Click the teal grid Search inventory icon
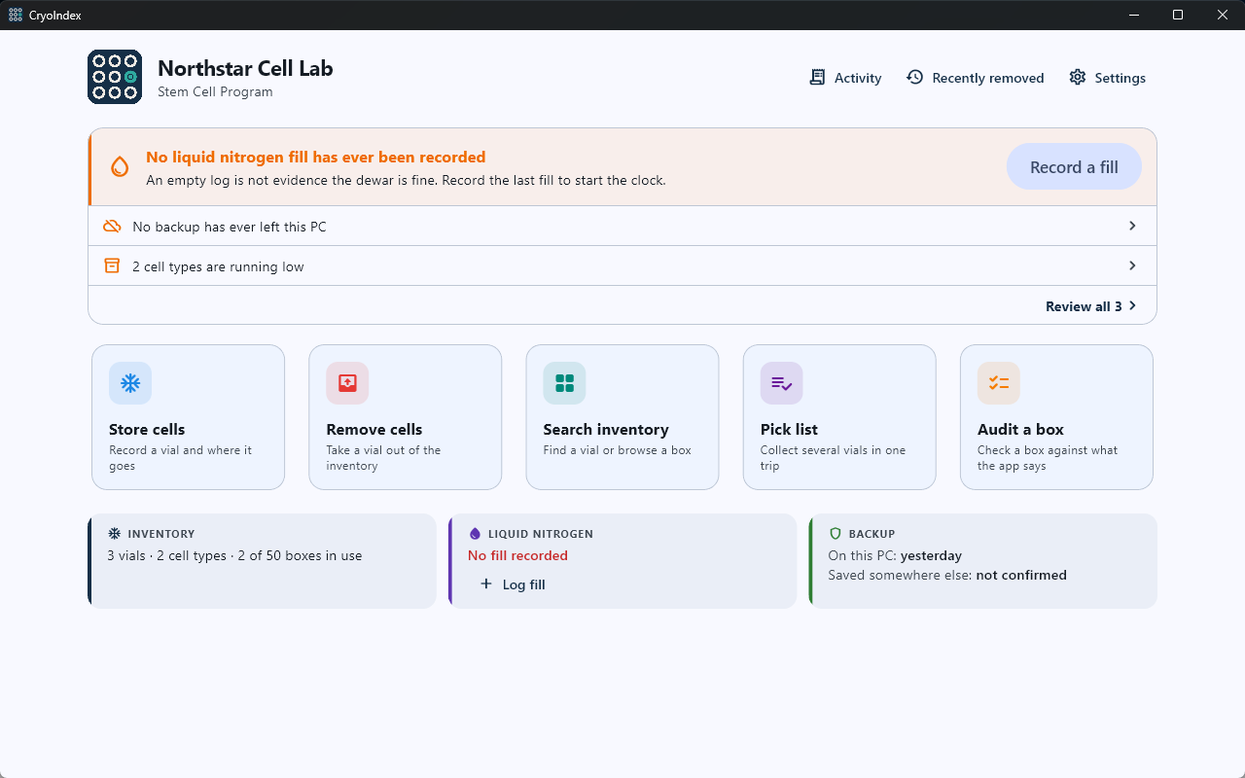1245x778 pixels. [x=564, y=383]
